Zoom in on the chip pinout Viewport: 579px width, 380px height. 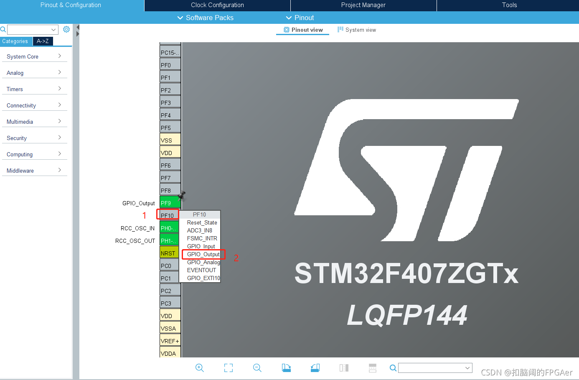coord(200,368)
